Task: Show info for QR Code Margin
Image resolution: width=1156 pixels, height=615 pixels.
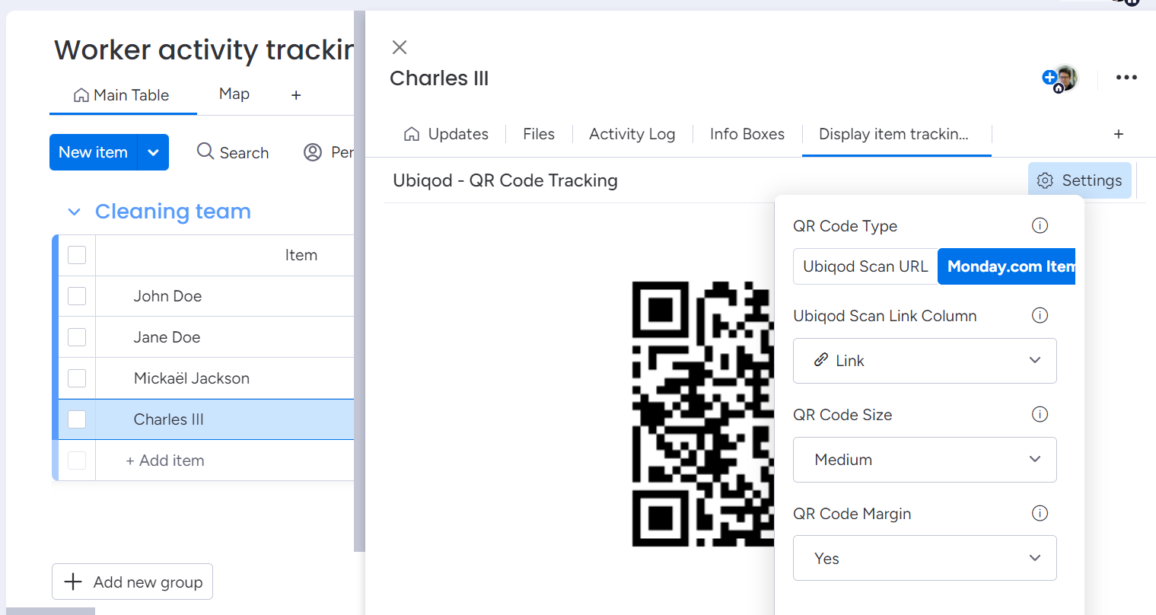Action: [x=1040, y=513]
